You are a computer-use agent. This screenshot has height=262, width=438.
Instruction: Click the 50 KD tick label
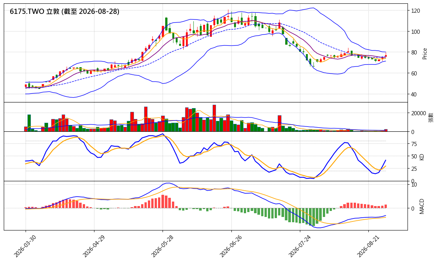pos(414,157)
